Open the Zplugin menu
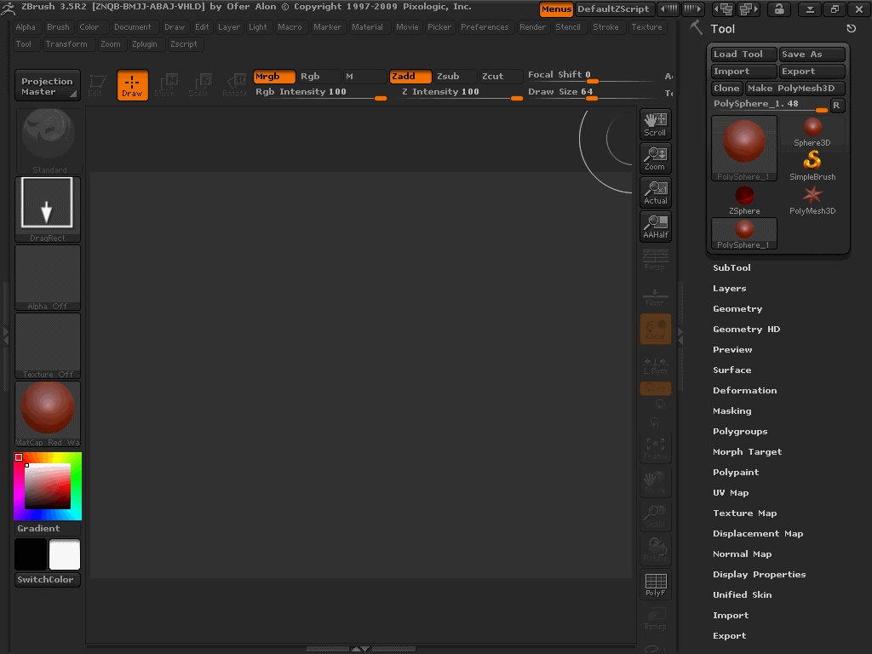 pos(145,44)
